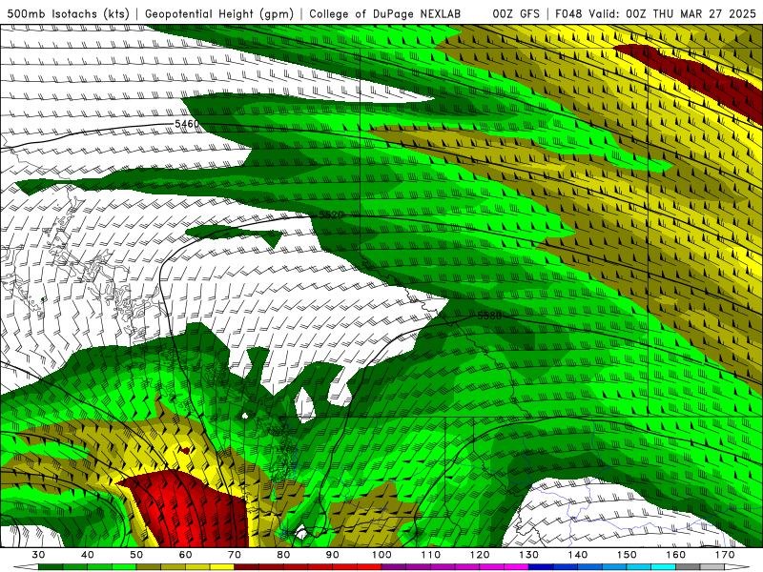
Task: Click the 150 knot legend label
Action: point(627,555)
